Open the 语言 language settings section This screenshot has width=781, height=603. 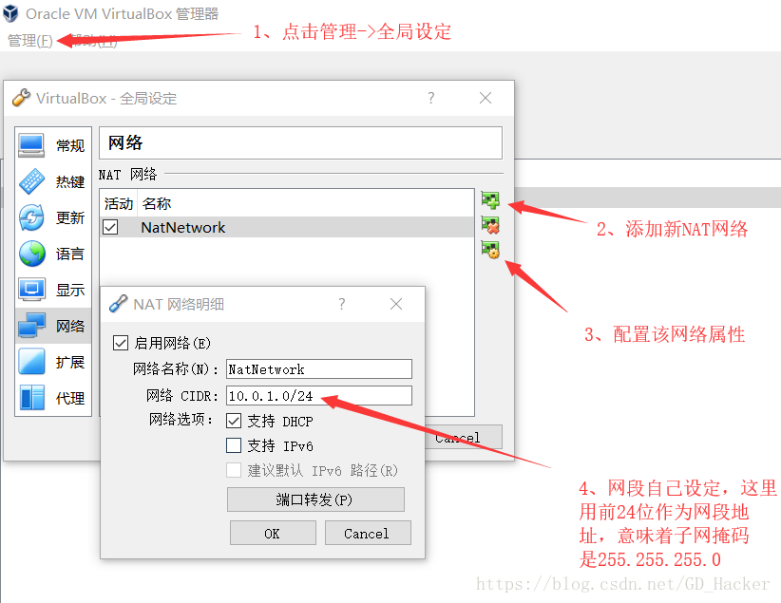point(53,254)
